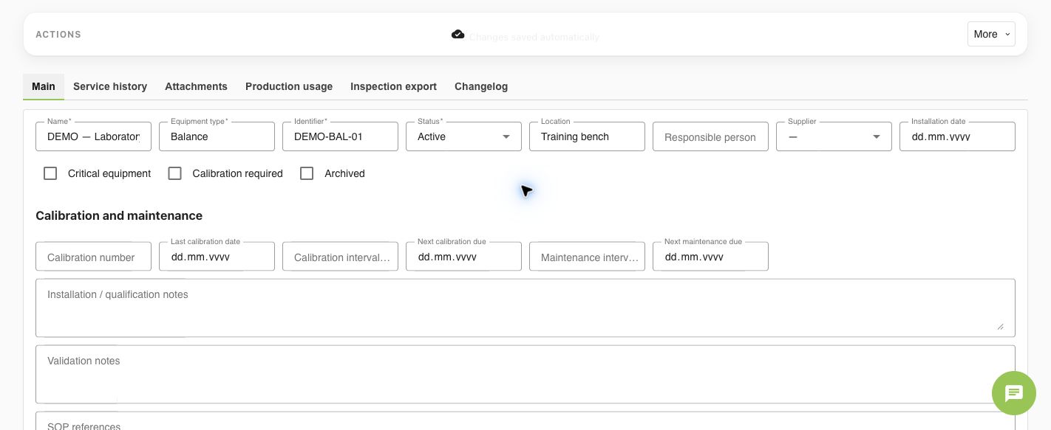Open the Attachments tab

tap(196, 86)
